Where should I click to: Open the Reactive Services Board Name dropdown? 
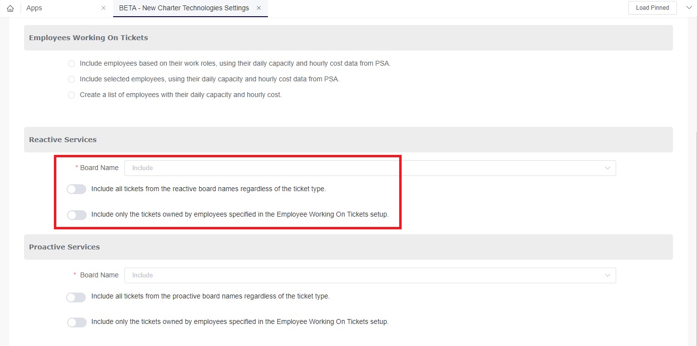(x=362, y=168)
